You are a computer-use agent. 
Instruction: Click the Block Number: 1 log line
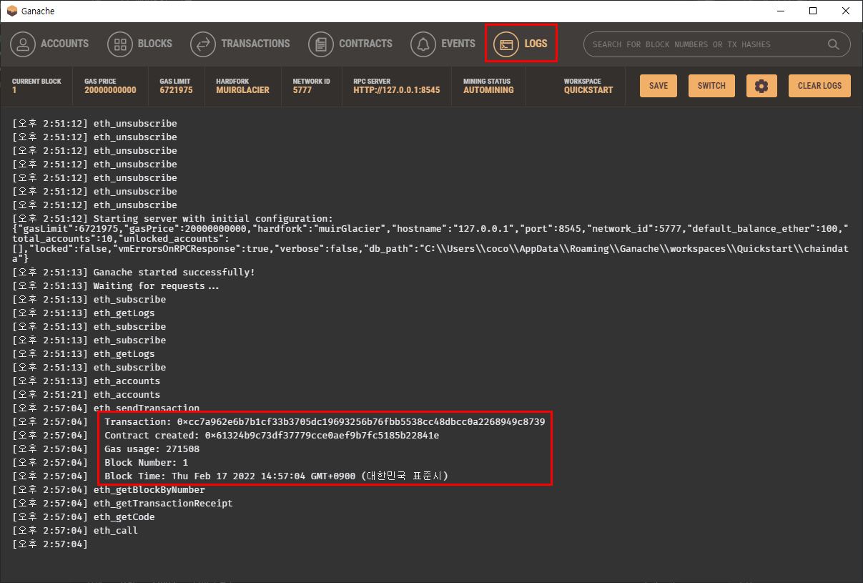pyautogui.click(x=147, y=463)
